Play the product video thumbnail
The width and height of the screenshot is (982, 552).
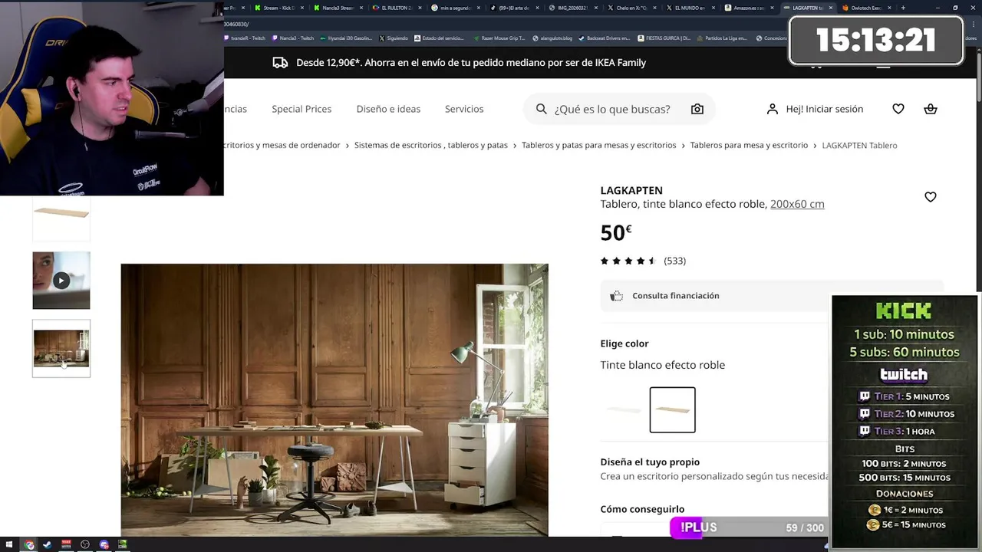tap(61, 281)
